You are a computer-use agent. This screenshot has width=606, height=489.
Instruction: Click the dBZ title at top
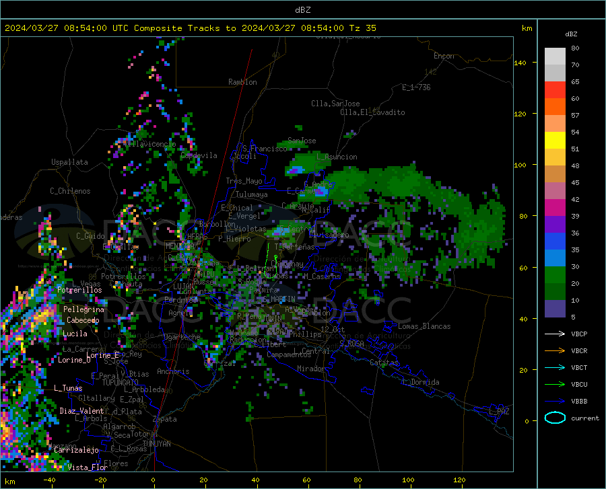[x=302, y=10]
